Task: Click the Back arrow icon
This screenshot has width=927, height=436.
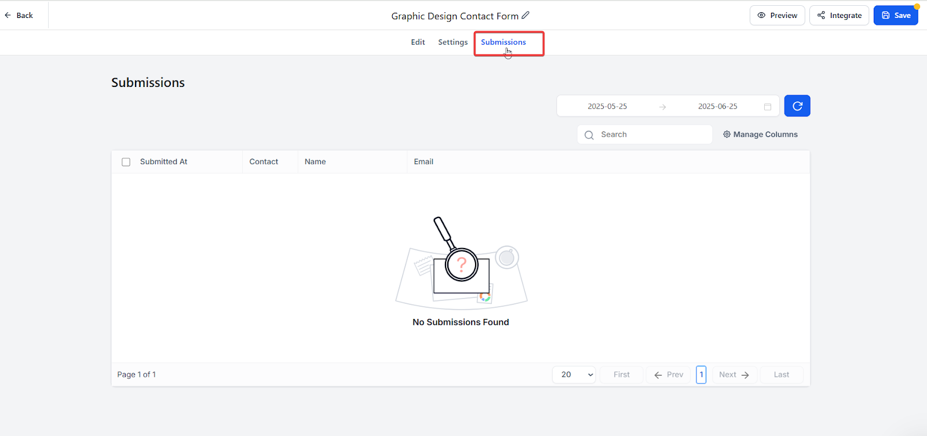Action: click(8, 16)
